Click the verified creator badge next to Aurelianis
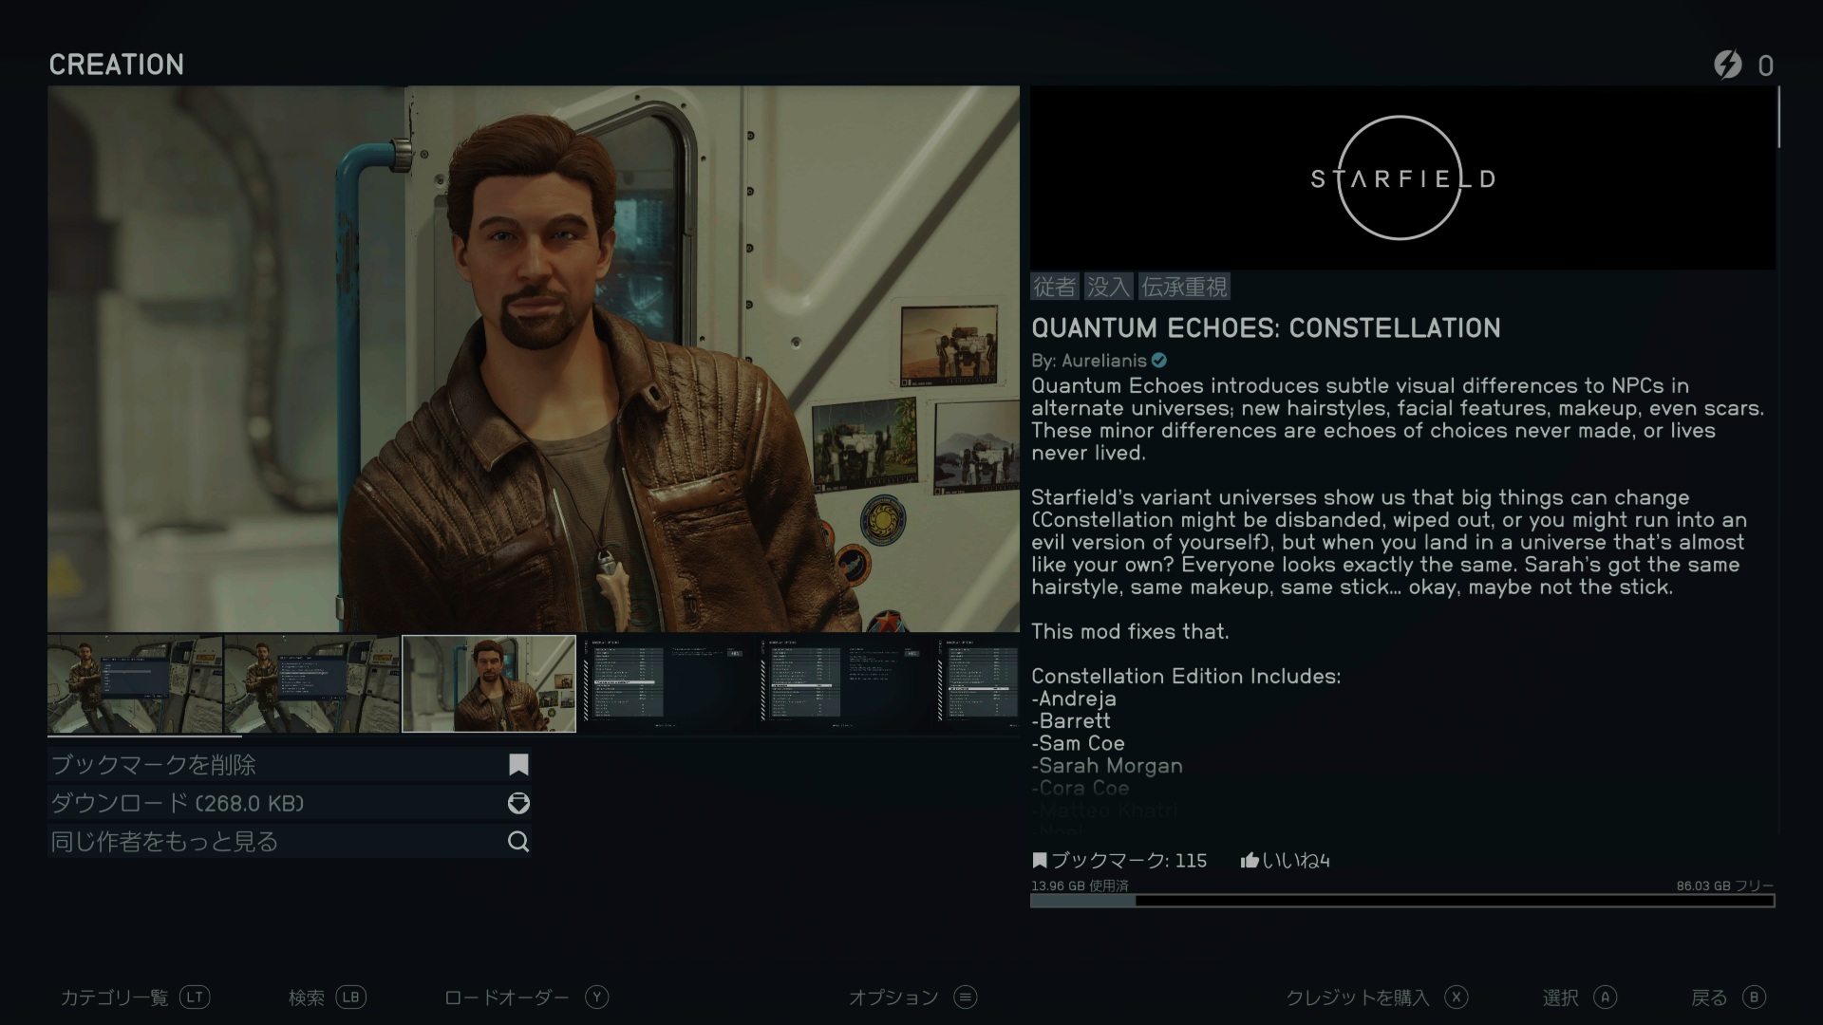 click(x=1159, y=361)
